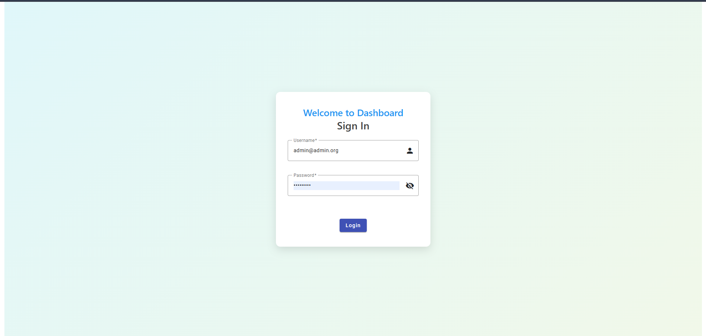Click the dark bar at page top

pyautogui.click(x=353, y=1)
